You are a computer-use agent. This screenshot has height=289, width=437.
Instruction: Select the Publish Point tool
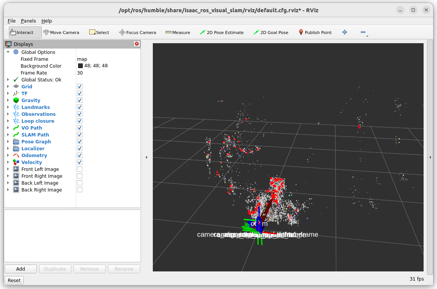[x=315, y=32]
